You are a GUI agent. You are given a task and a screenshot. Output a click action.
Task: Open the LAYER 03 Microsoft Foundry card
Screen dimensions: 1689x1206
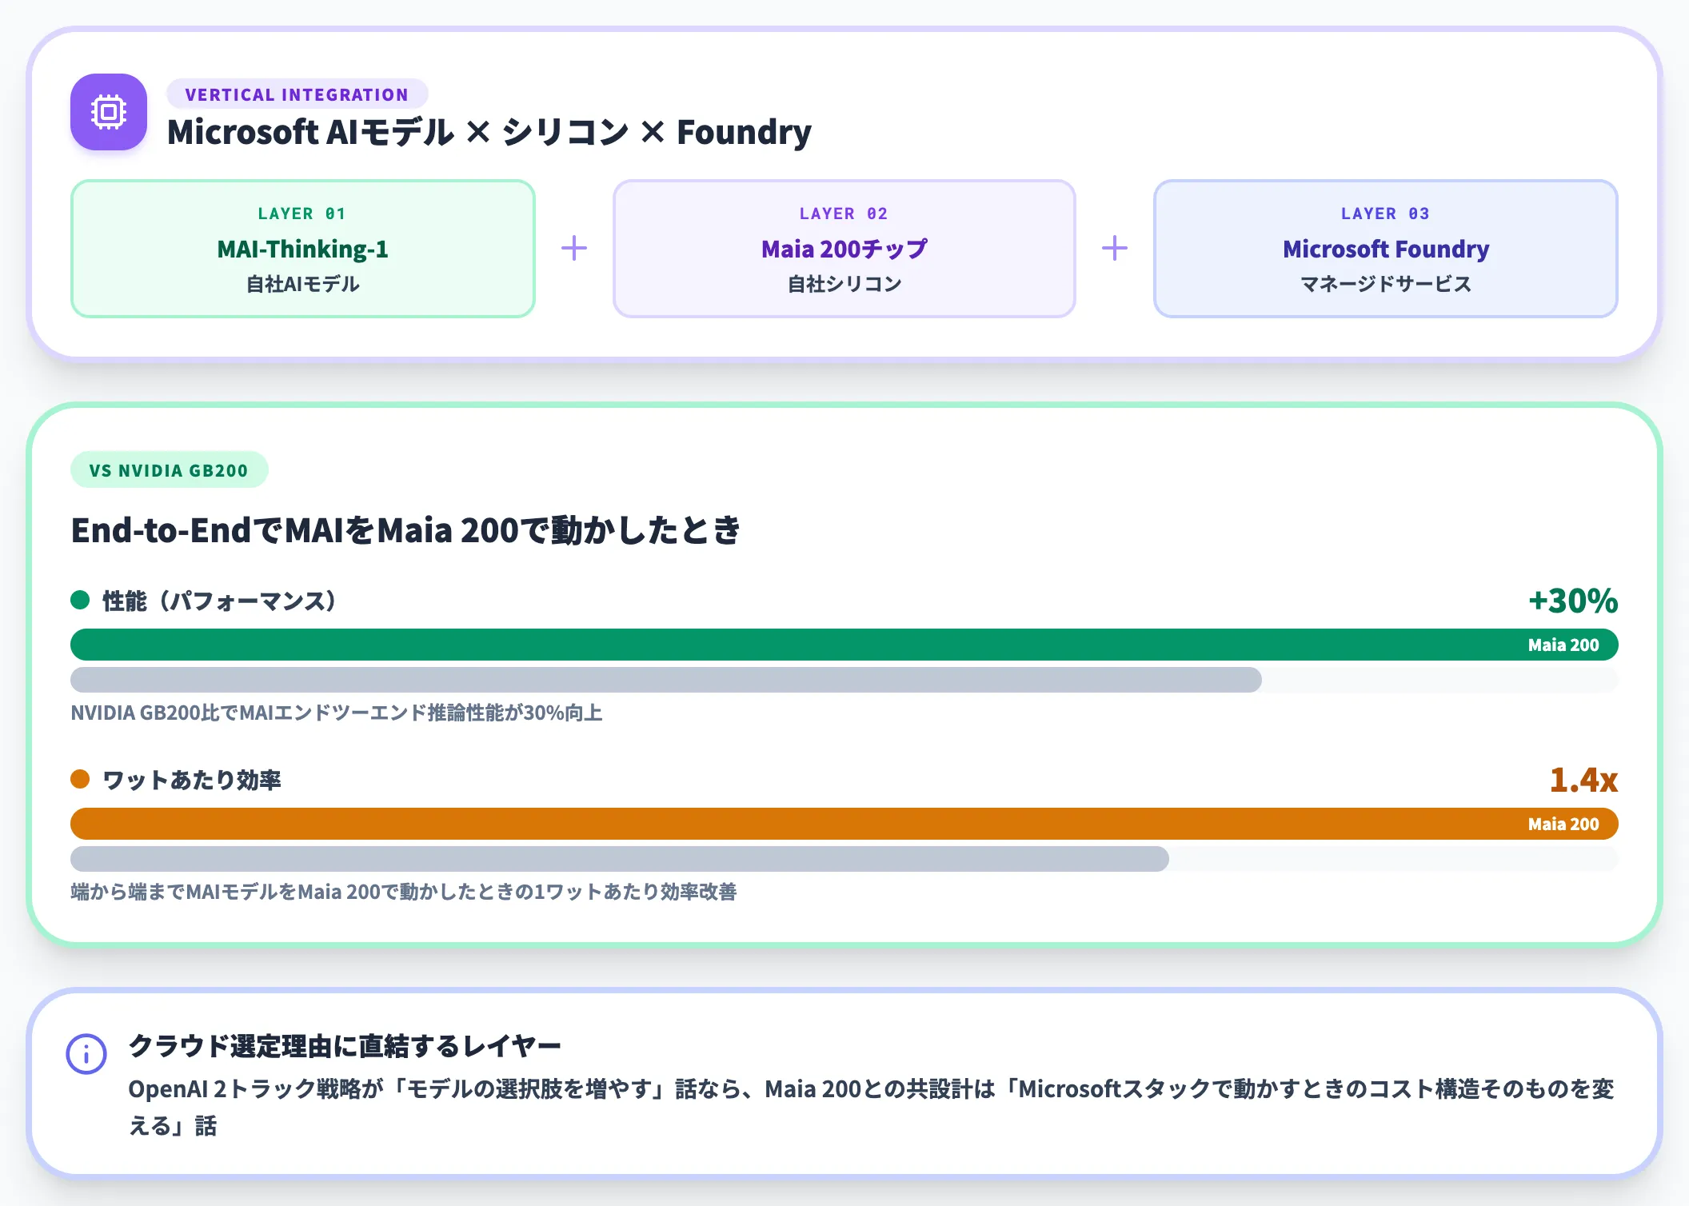tap(1386, 249)
